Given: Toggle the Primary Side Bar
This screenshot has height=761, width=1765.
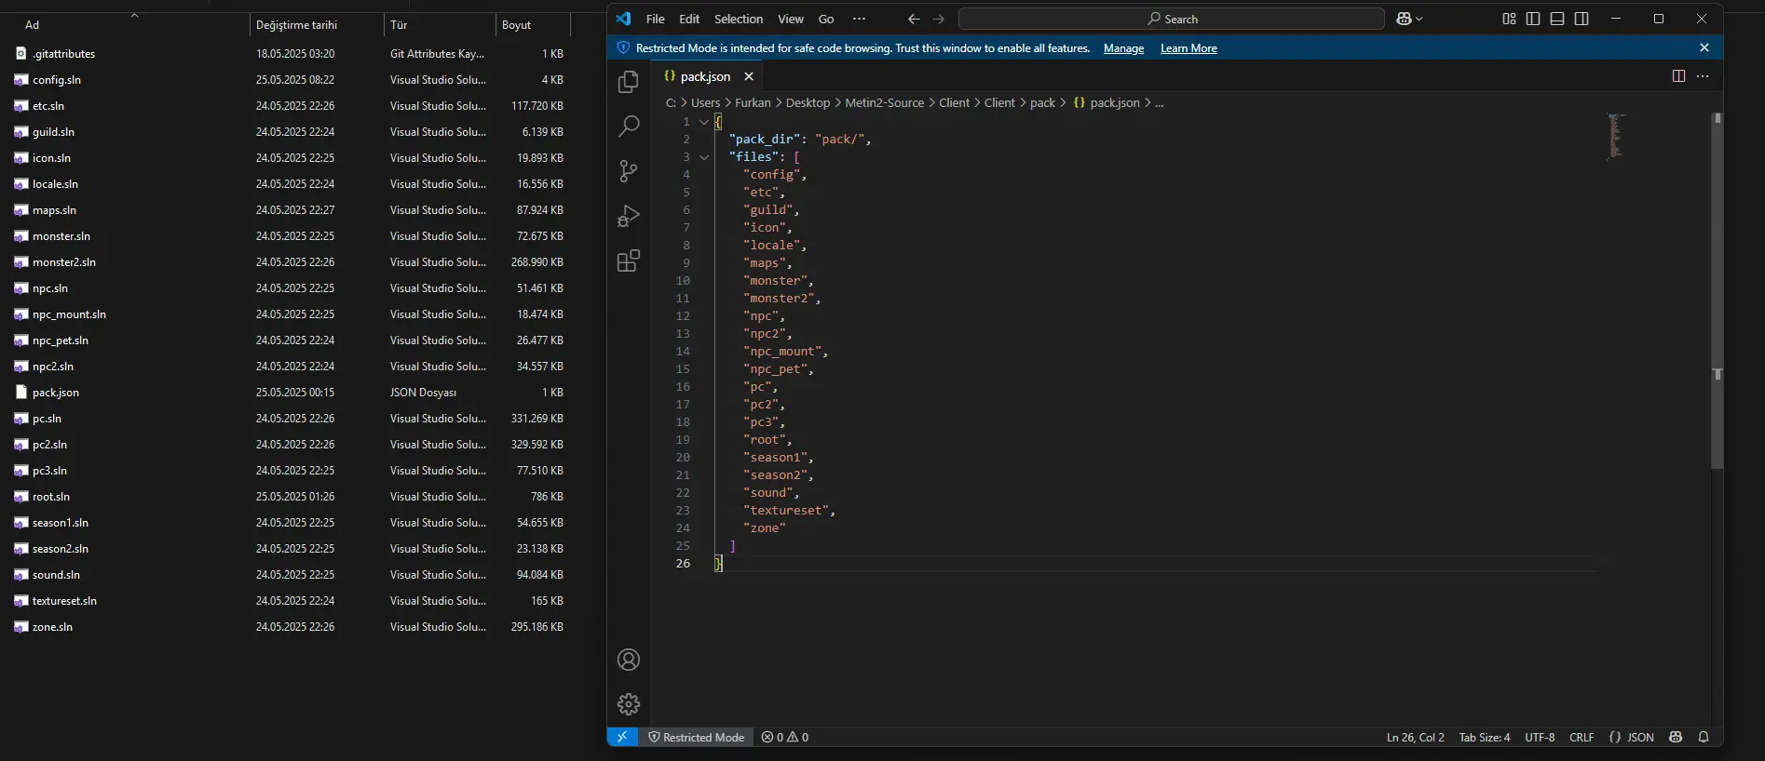Looking at the screenshot, I should pyautogui.click(x=1533, y=19).
